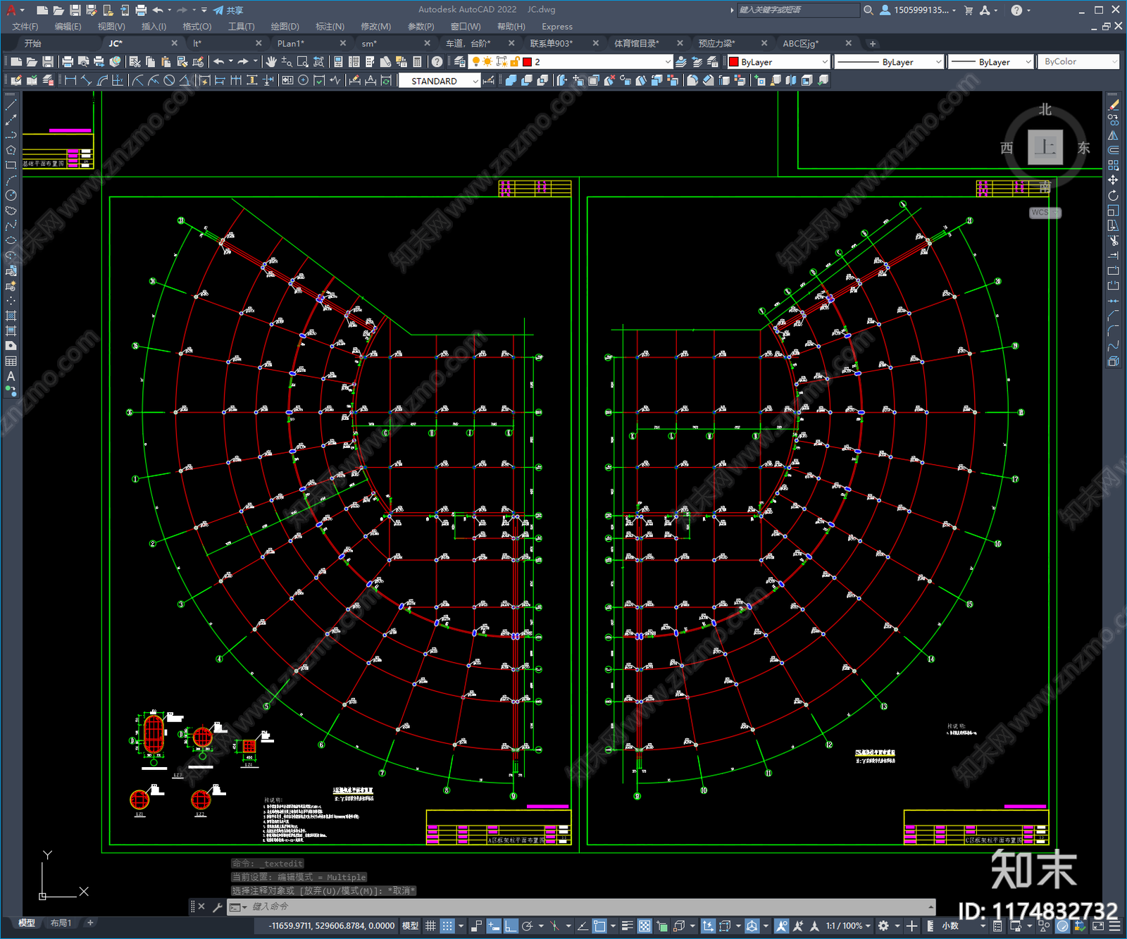The height and width of the screenshot is (939, 1127).
Task: Toggle ortho mode in status bar
Action: tap(511, 926)
